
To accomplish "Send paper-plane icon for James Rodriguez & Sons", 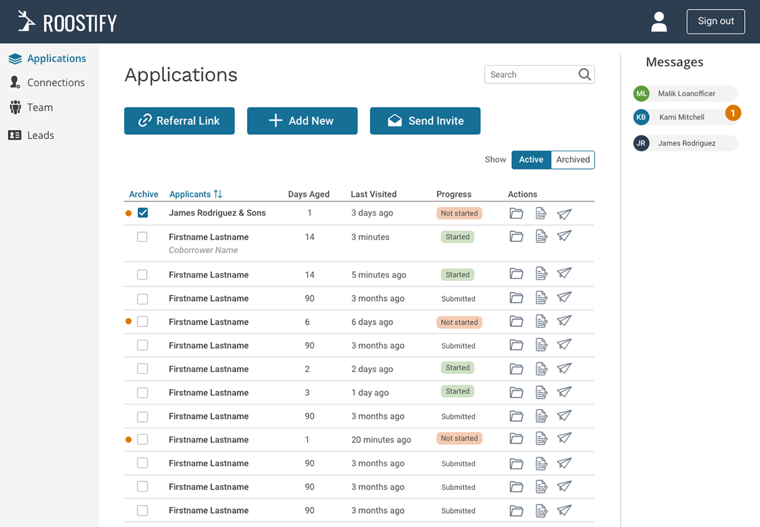I will (564, 214).
